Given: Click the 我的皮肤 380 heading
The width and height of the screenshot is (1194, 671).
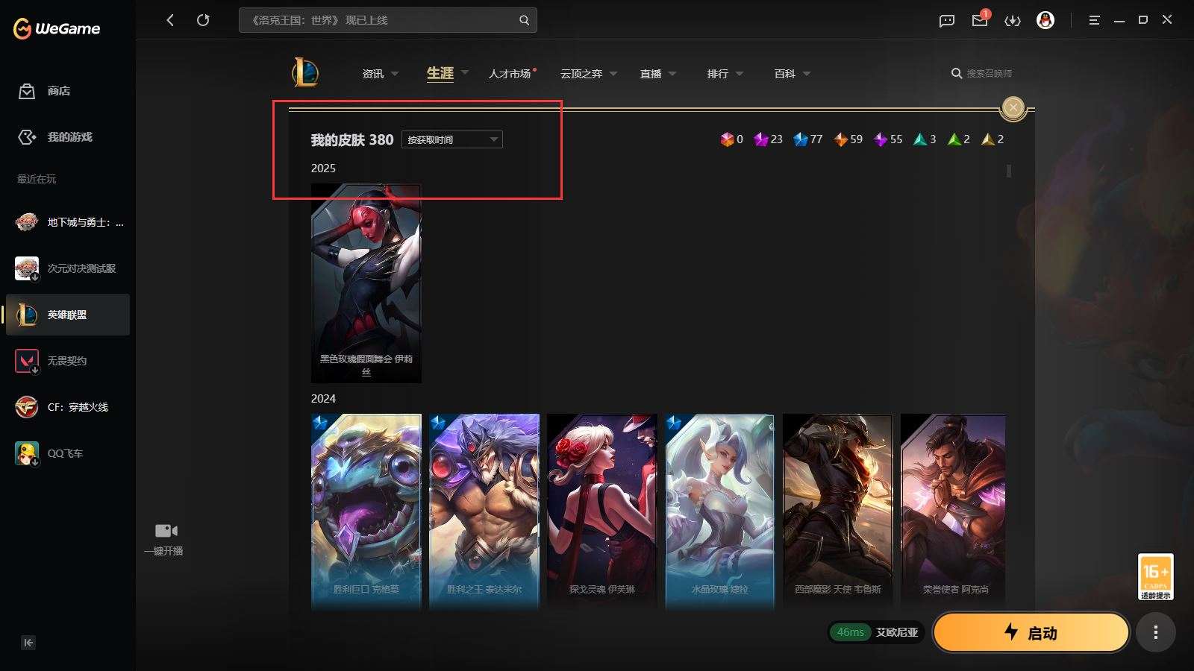Looking at the screenshot, I should [x=352, y=139].
